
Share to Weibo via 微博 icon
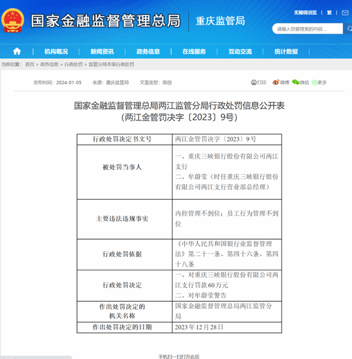point(281,82)
